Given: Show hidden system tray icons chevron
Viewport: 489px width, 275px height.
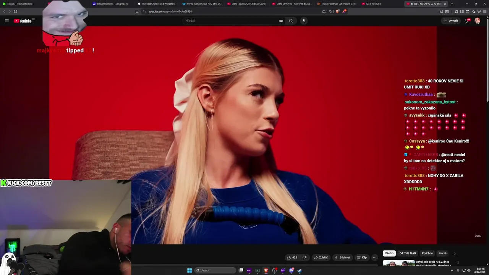Looking at the screenshot, I should point(452,270).
